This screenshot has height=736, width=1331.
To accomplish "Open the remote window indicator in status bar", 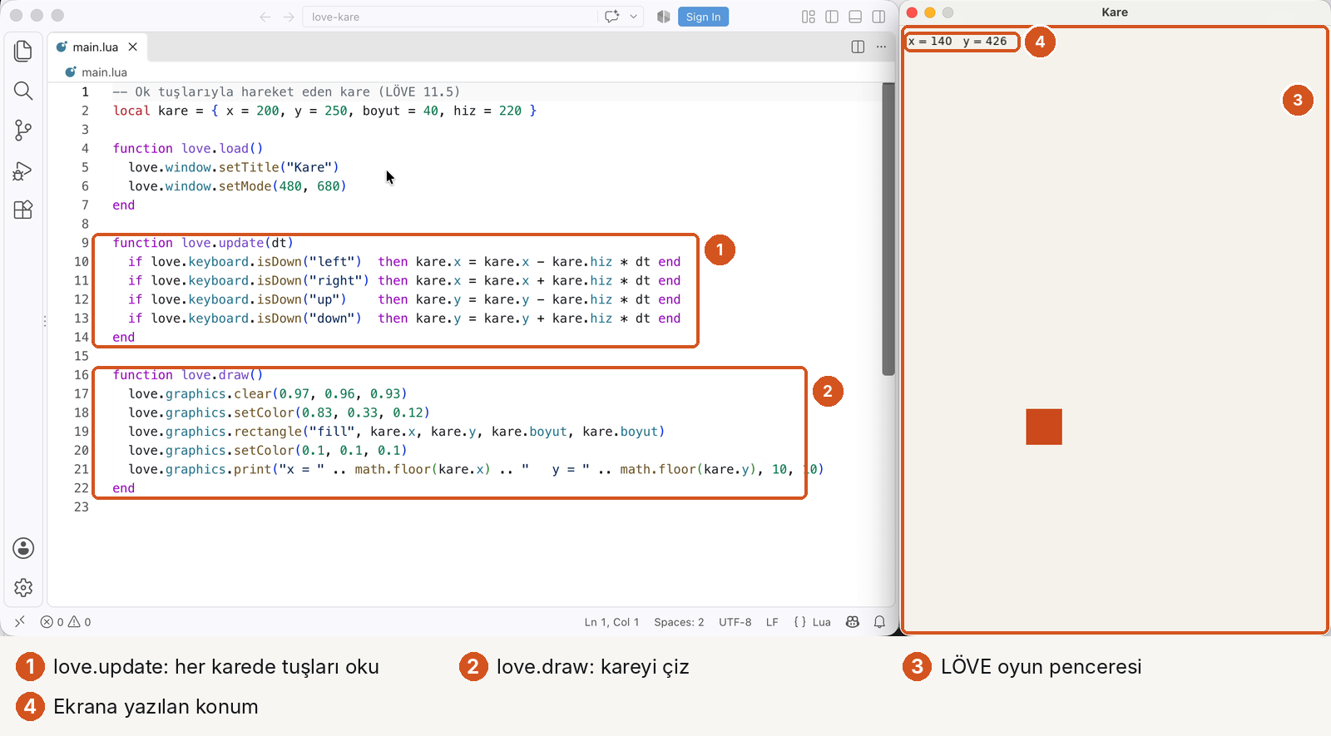I will point(20,621).
